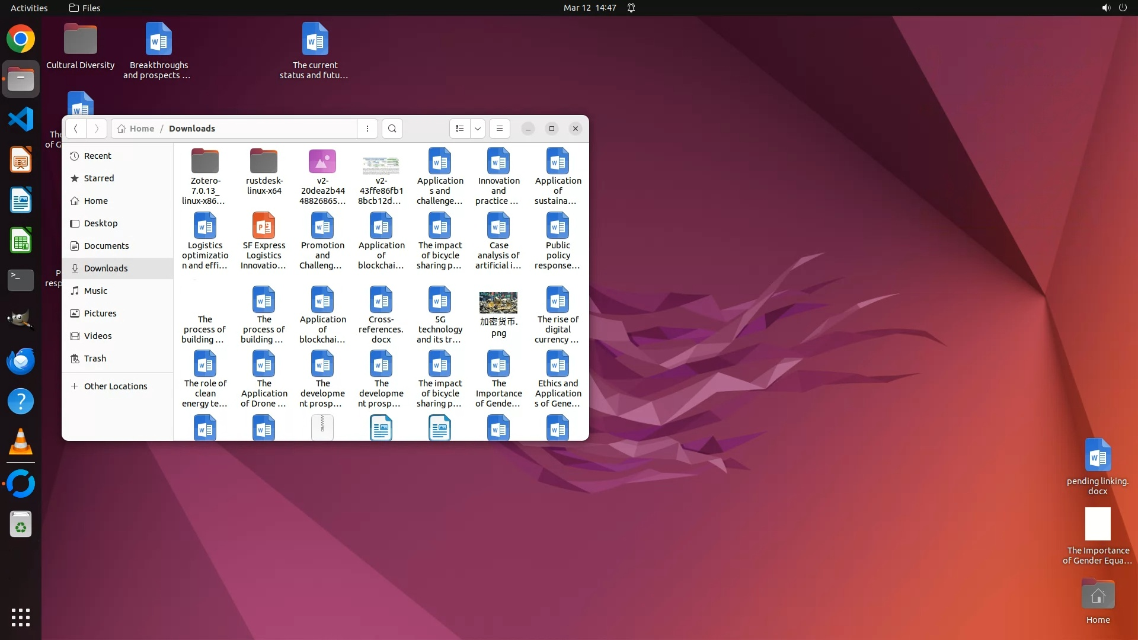Viewport: 1138px width, 640px height.
Task: Open Documents in the sidebar
Action: tap(106, 246)
